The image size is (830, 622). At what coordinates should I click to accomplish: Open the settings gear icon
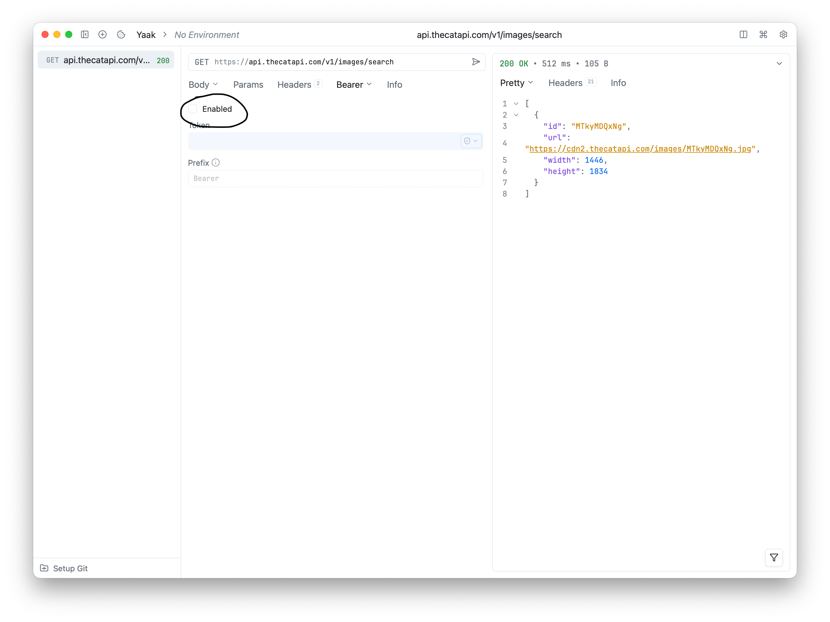click(x=783, y=35)
